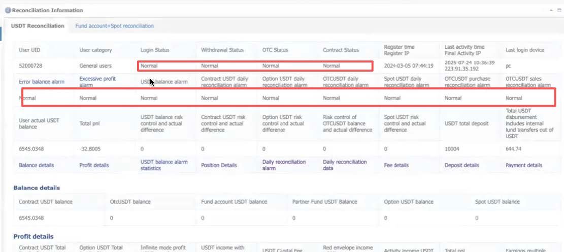Open the Payment details link
This screenshot has height=252, width=564.
point(524,165)
